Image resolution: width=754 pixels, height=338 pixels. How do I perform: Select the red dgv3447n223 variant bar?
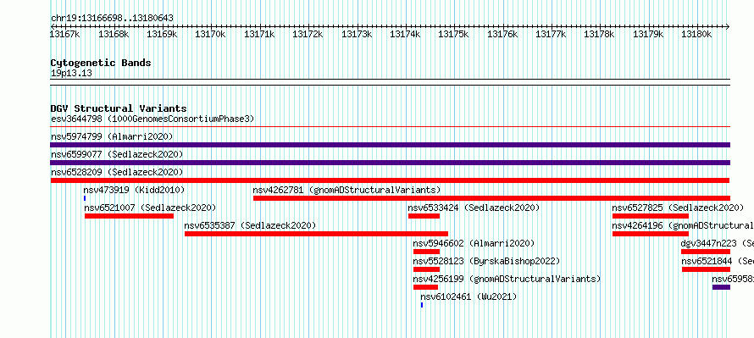point(706,252)
